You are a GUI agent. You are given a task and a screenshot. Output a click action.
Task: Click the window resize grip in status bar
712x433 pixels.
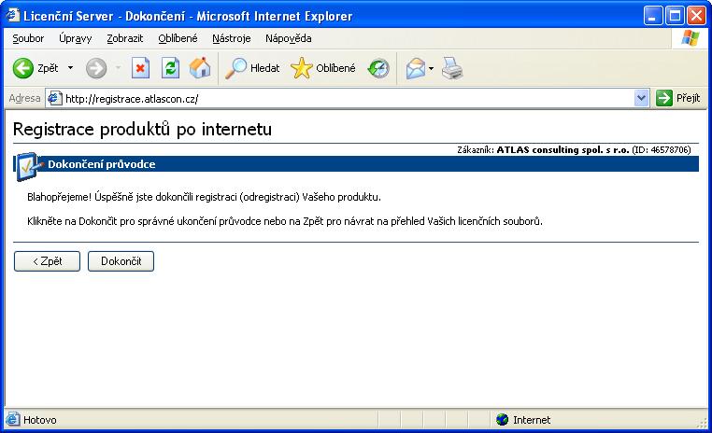(x=702, y=422)
